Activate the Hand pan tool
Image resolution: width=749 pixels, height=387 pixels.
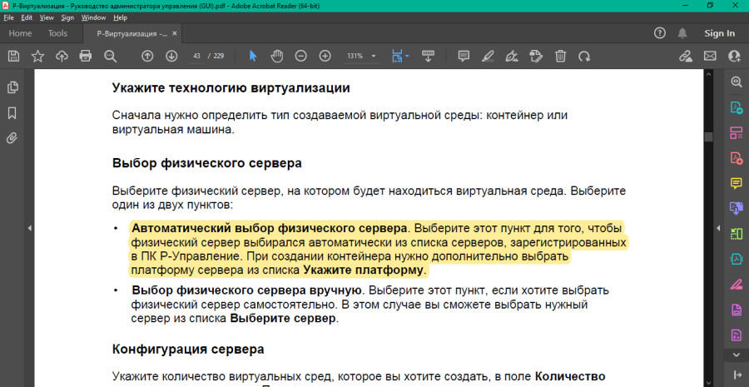tap(277, 56)
